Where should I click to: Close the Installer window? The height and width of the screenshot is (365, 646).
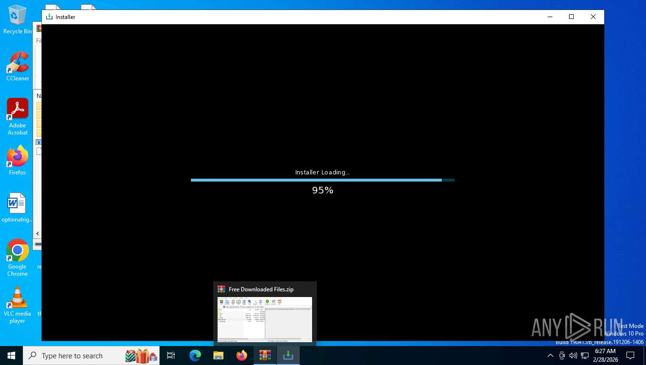(593, 17)
